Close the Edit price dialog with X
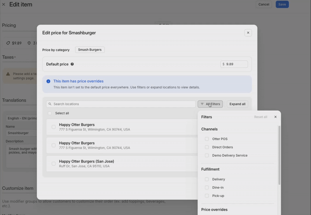Screen dimensions: 311x215 248,33
